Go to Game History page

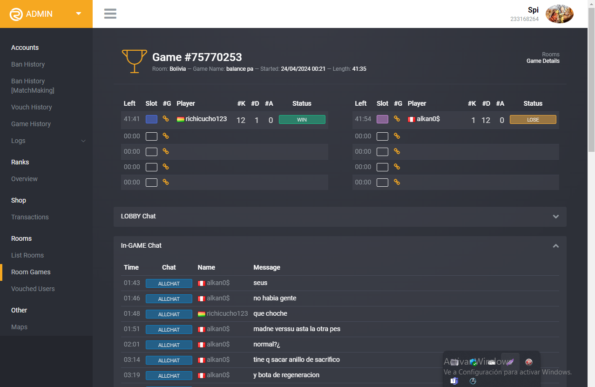31,124
